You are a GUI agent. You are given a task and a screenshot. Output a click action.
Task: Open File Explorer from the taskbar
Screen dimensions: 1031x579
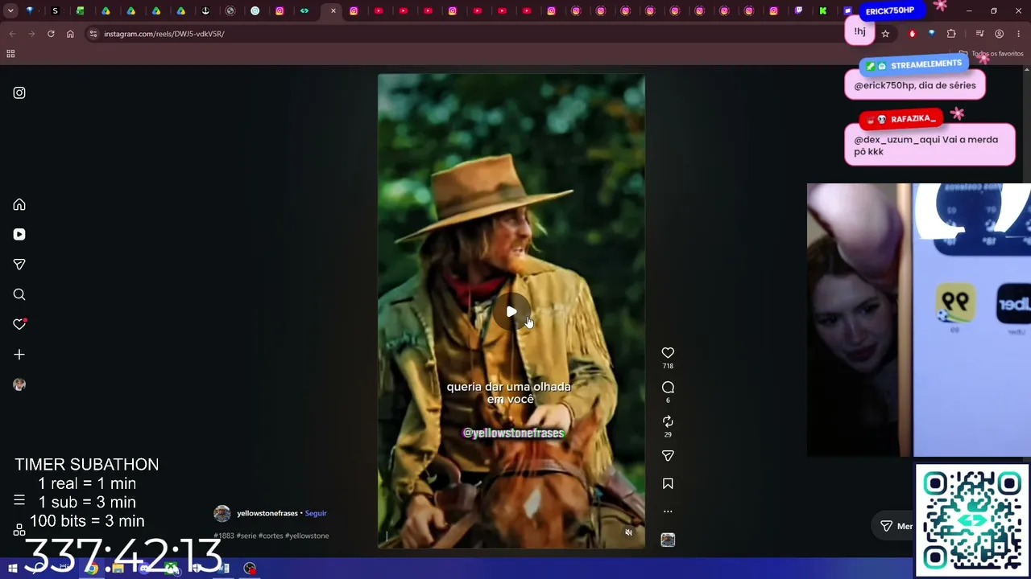(x=118, y=569)
